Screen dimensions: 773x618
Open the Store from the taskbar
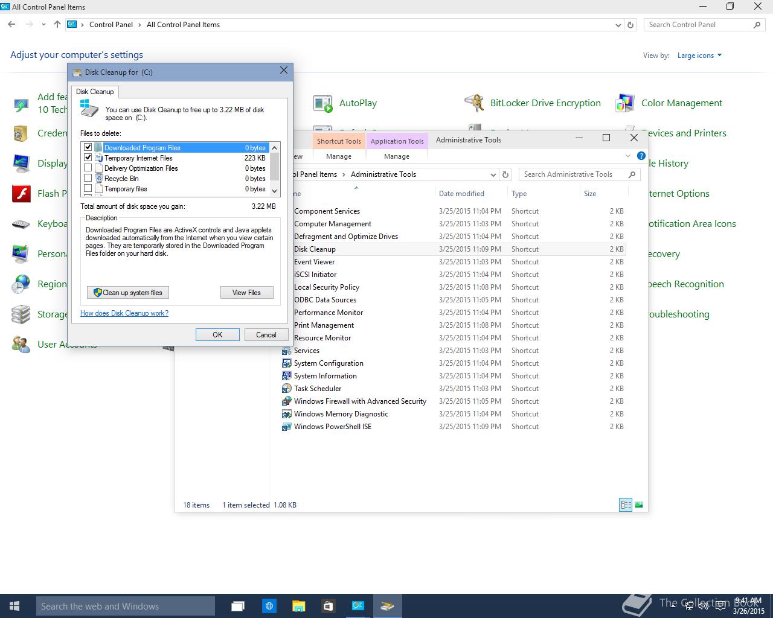click(329, 606)
